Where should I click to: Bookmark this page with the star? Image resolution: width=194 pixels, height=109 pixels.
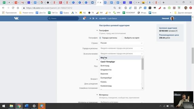tap(119, 8)
